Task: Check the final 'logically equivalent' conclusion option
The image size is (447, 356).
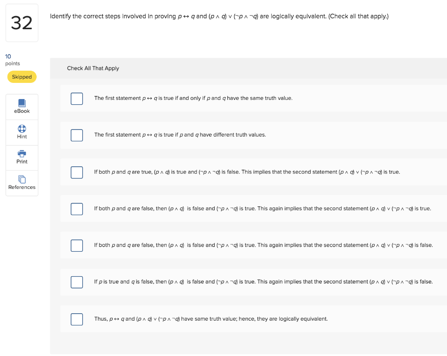Action: pyautogui.click(x=76, y=319)
